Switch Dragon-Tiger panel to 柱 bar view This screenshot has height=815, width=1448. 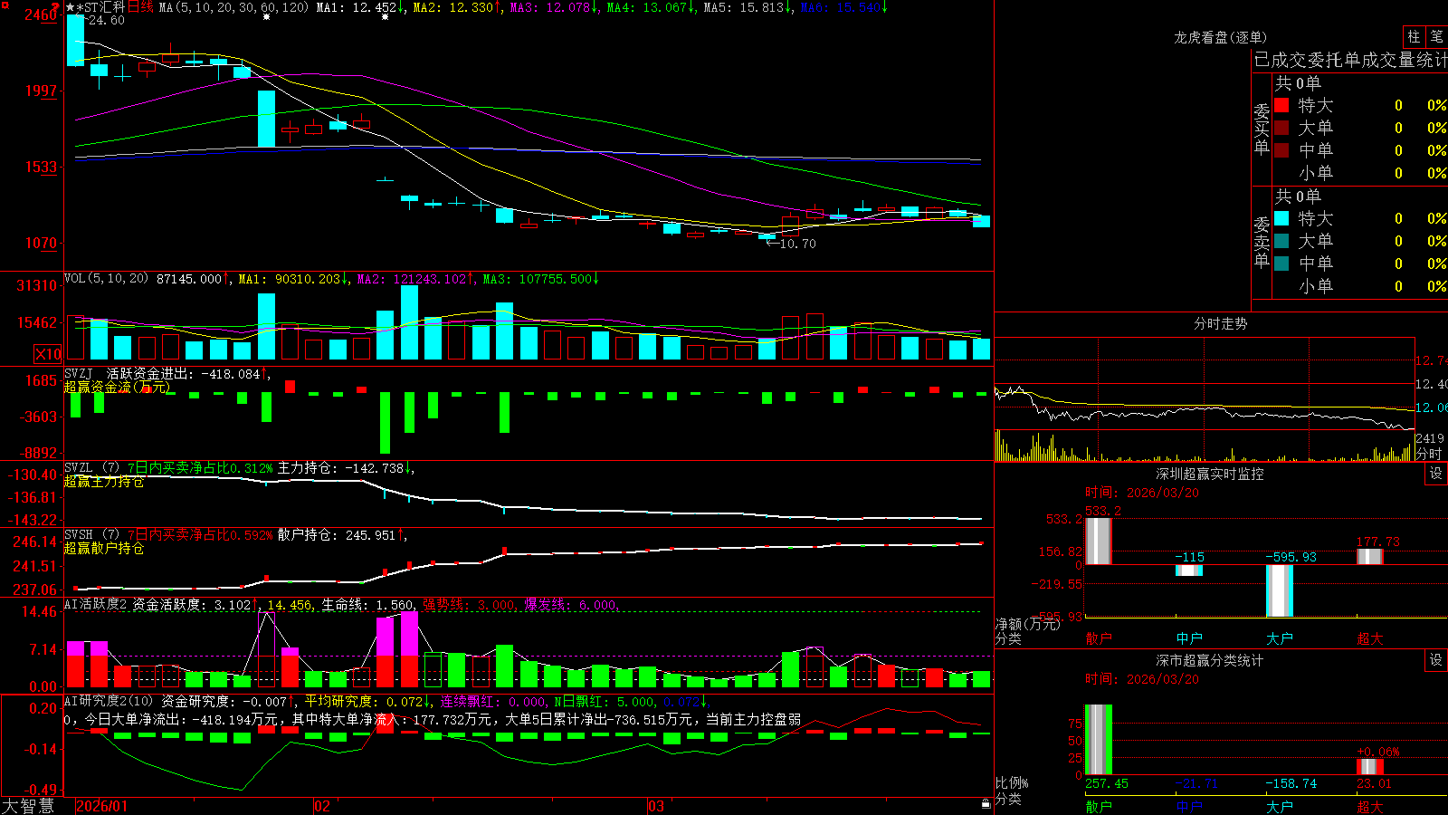click(1414, 36)
